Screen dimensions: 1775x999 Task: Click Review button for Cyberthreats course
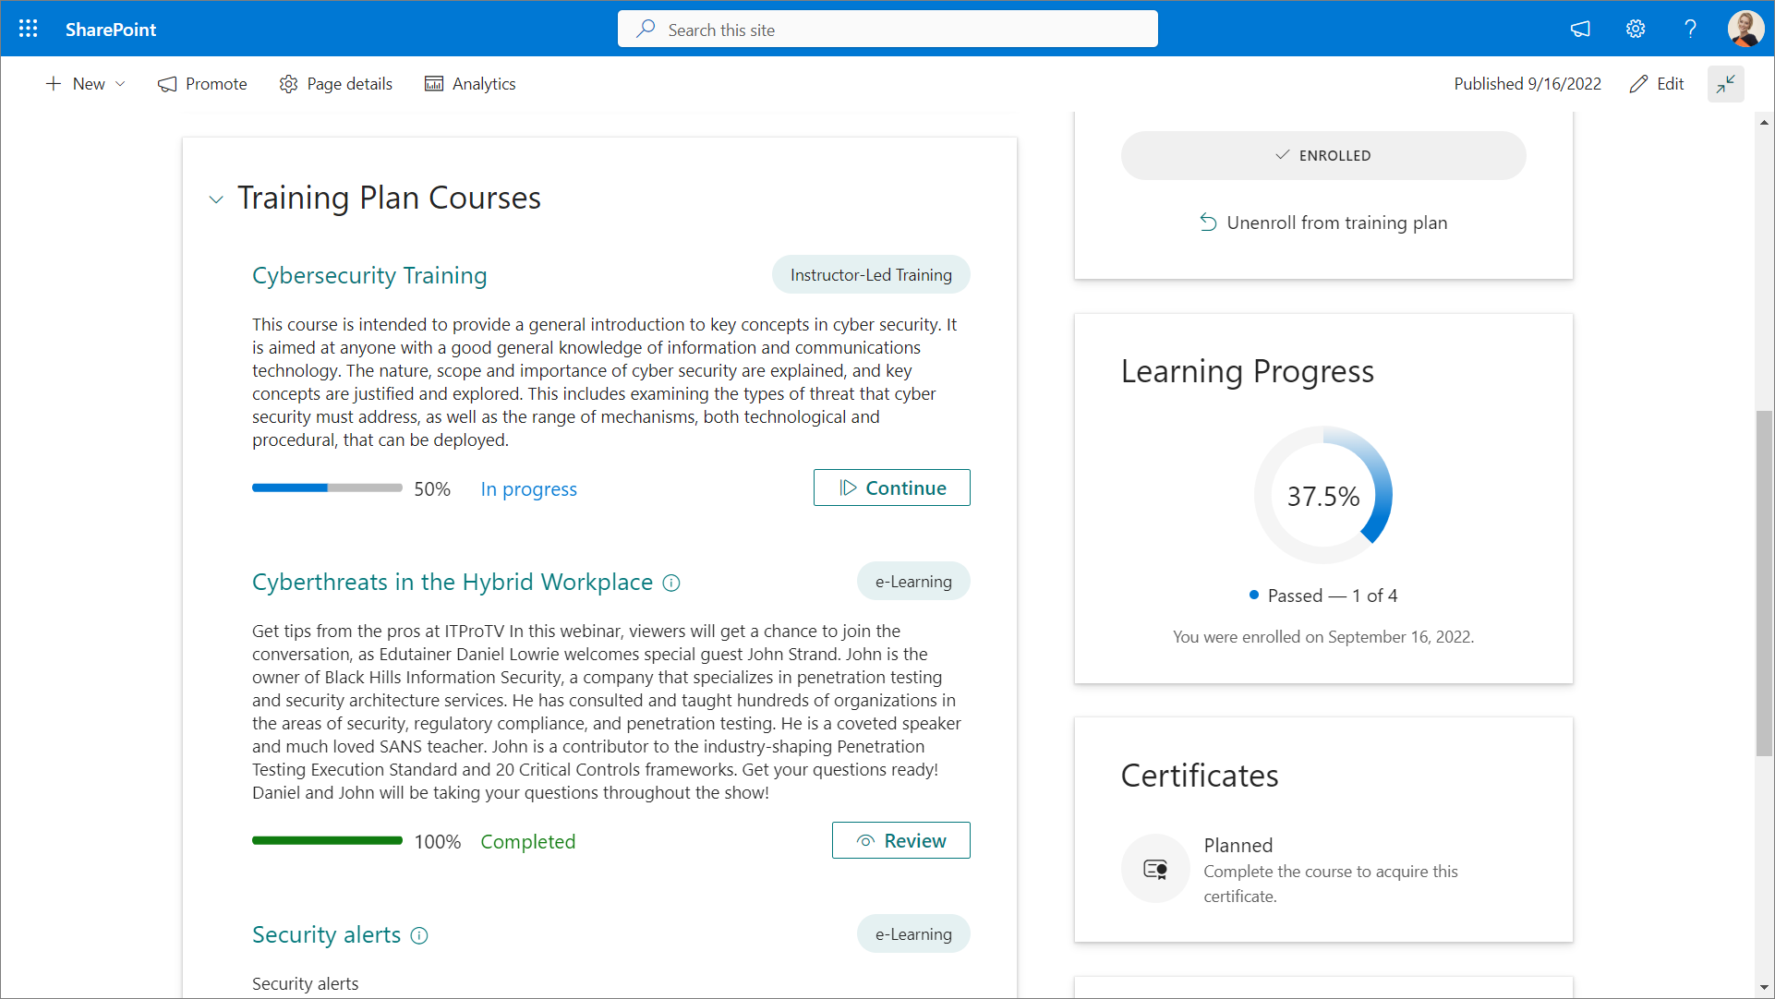pos(900,840)
